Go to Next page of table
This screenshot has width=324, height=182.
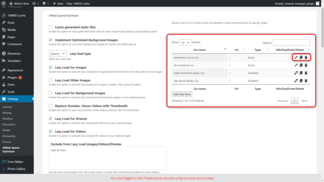point(304,101)
